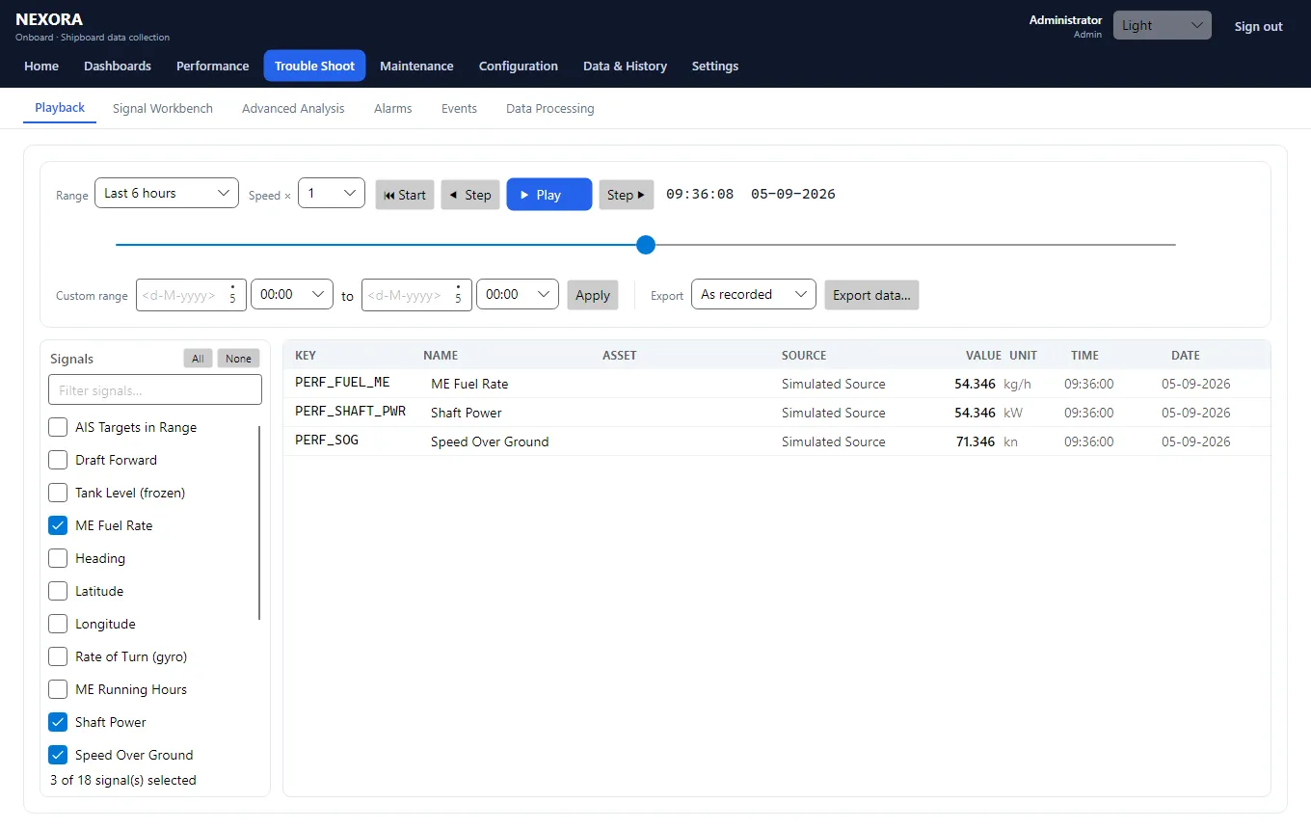
Task: Click the NAME column header
Action: click(441, 355)
